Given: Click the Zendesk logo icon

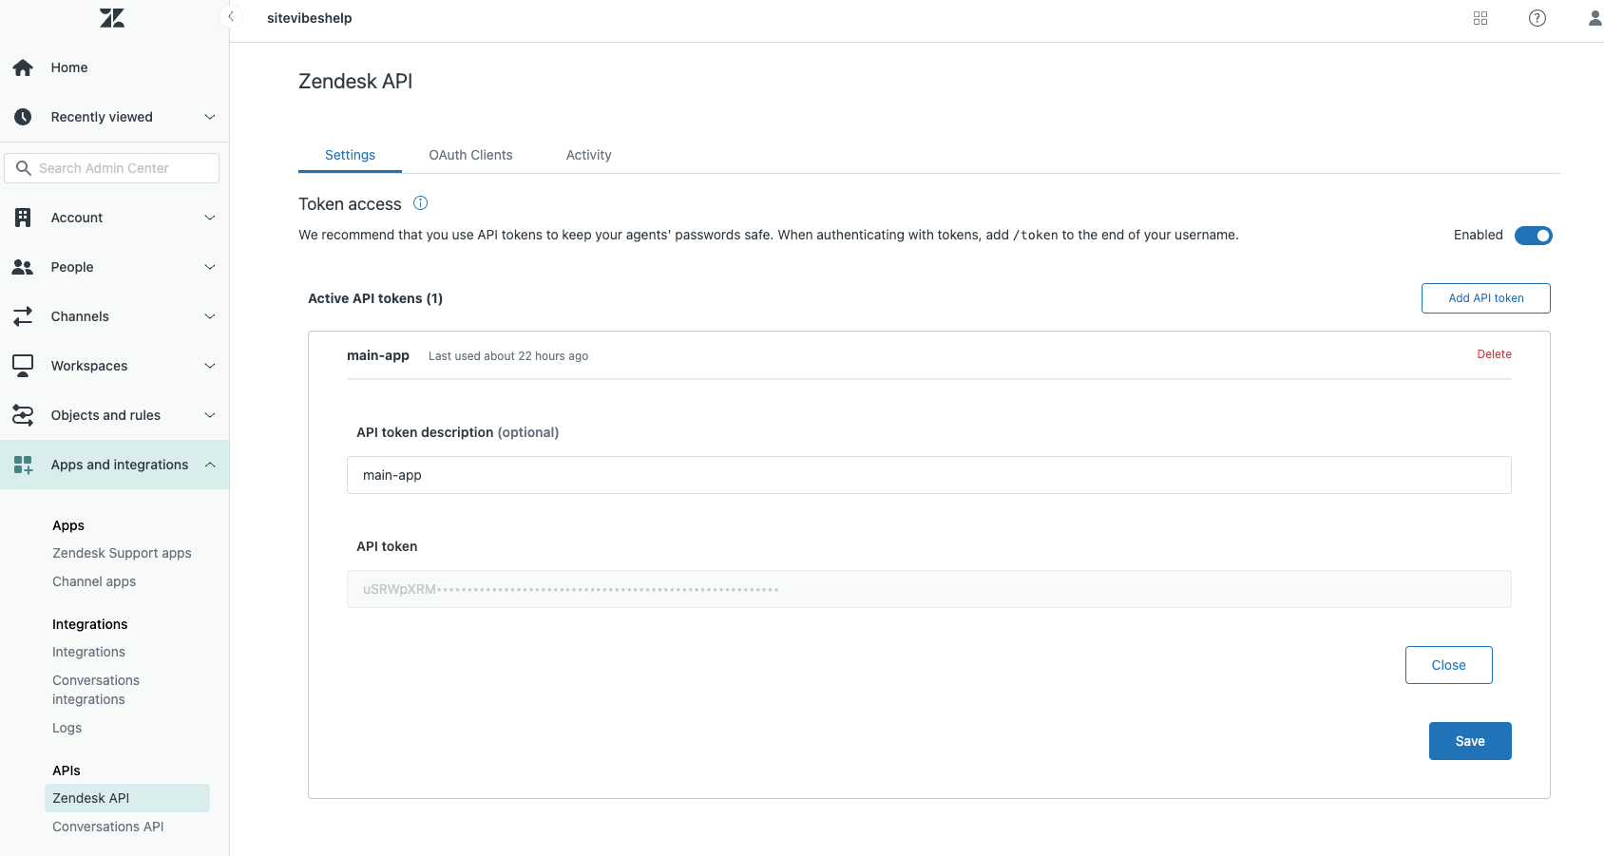Looking at the screenshot, I should [112, 18].
